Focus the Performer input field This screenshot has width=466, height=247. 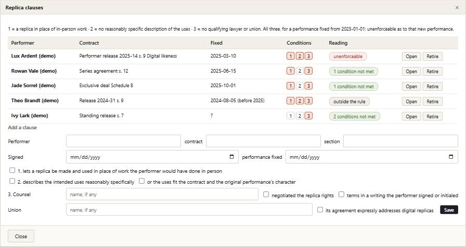point(123,141)
